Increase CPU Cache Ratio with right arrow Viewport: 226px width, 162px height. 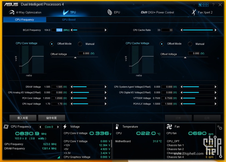pos(216,30)
